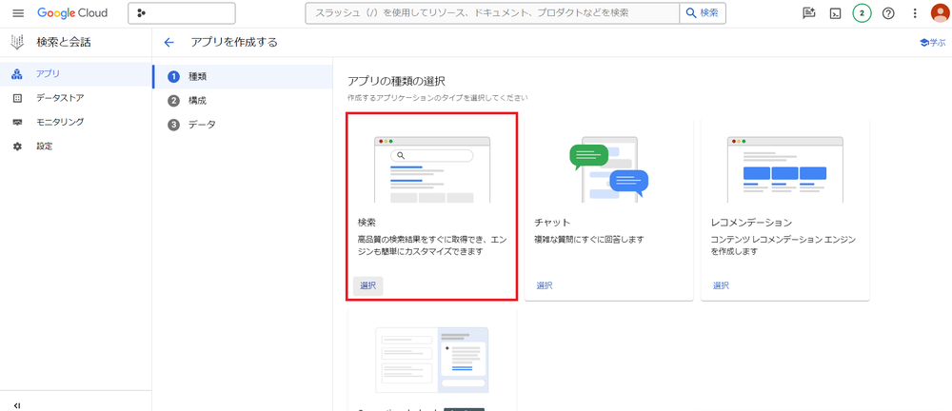The width and height of the screenshot is (952, 411).
Task: Open the 学ぶ learn panel link
Action: pos(932,43)
